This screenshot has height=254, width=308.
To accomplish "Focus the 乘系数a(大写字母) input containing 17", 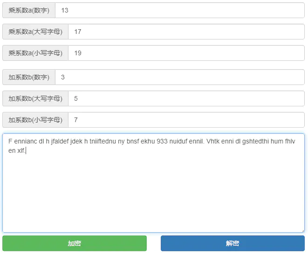I will pos(186,32).
